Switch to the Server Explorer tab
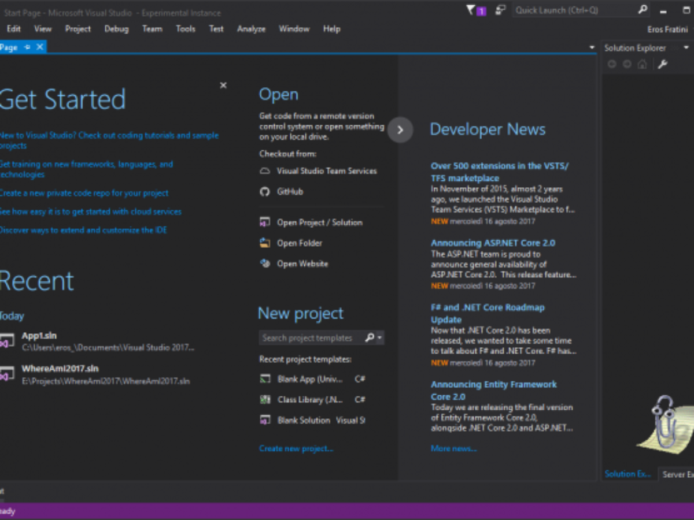 (x=677, y=474)
